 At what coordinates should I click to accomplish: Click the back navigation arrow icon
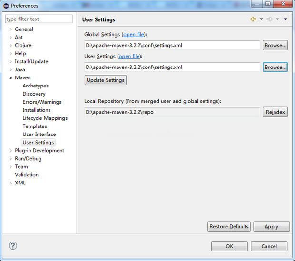[253, 19]
